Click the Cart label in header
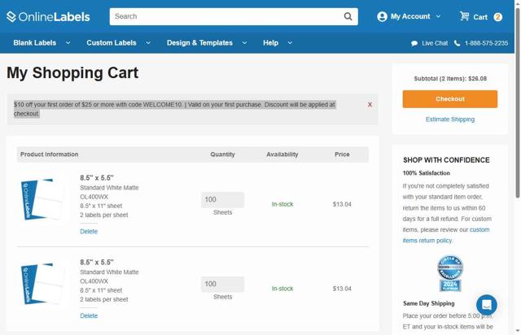Image resolution: width=521 pixels, height=335 pixels. (x=480, y=17)
